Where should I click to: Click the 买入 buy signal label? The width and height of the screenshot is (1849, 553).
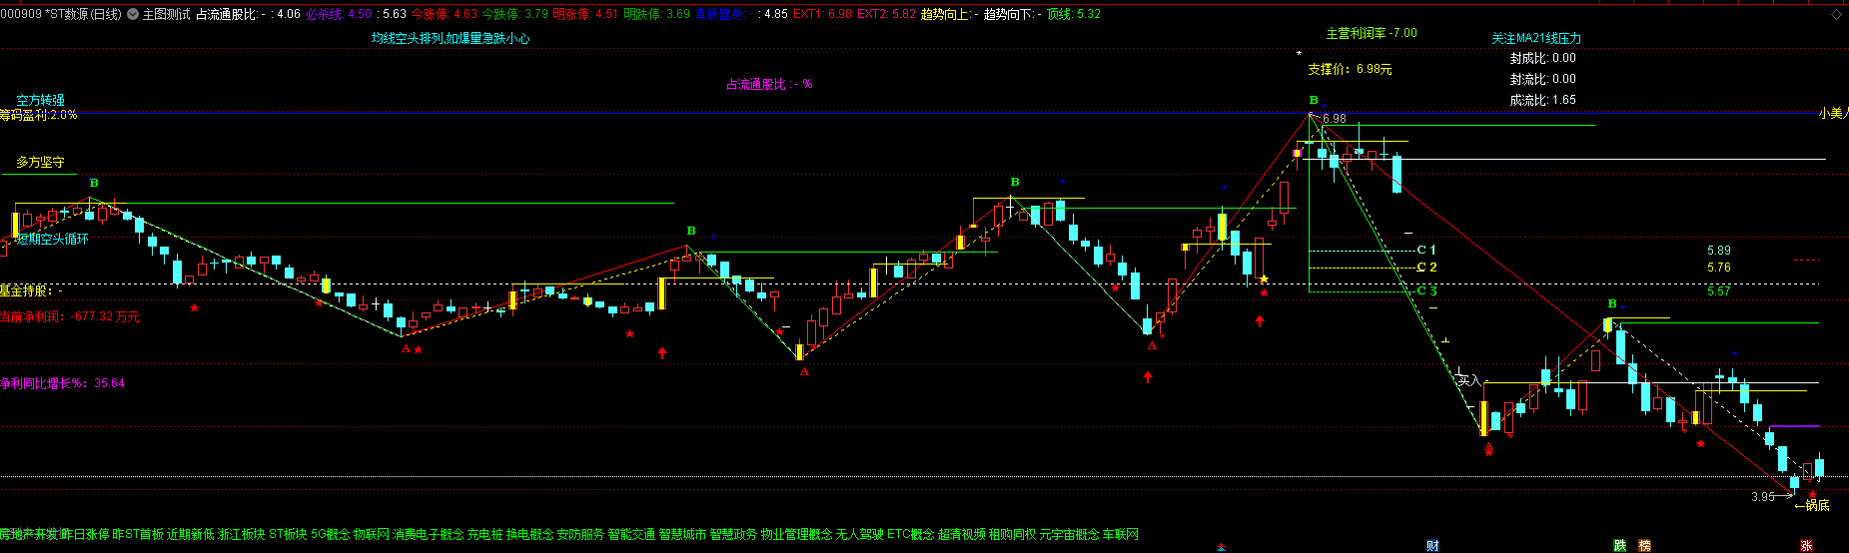[x=1468, y=380]
